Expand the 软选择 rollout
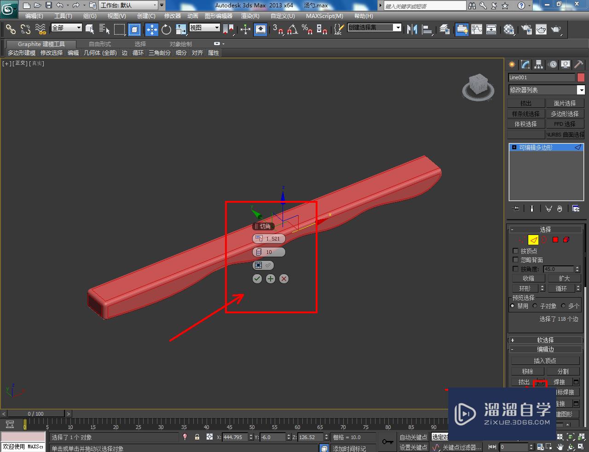Viewport: 589px width, 452px height. (x=545, y=340)
